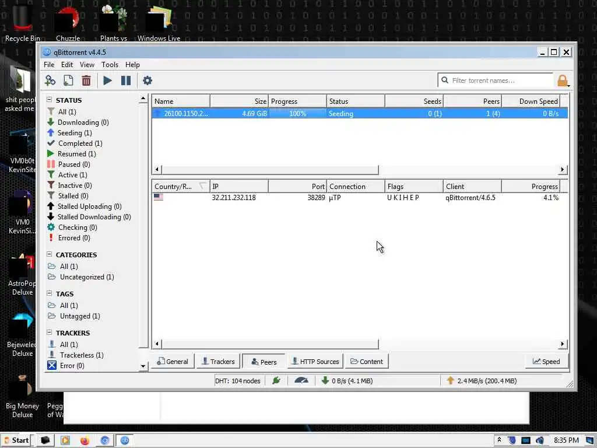Image resolution: width=597 pixels, height=448 pixels.
Task: Click the DHT: 104 nodes status text
Action: [x=238, y=380]
